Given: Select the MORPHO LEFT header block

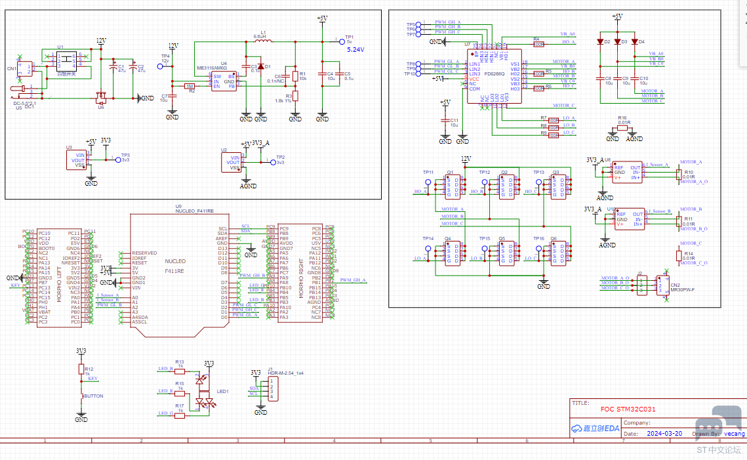Looking at the screenshot, I should point(60,278).
